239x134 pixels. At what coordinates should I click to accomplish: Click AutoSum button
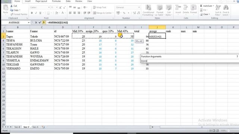click(206, 6)
